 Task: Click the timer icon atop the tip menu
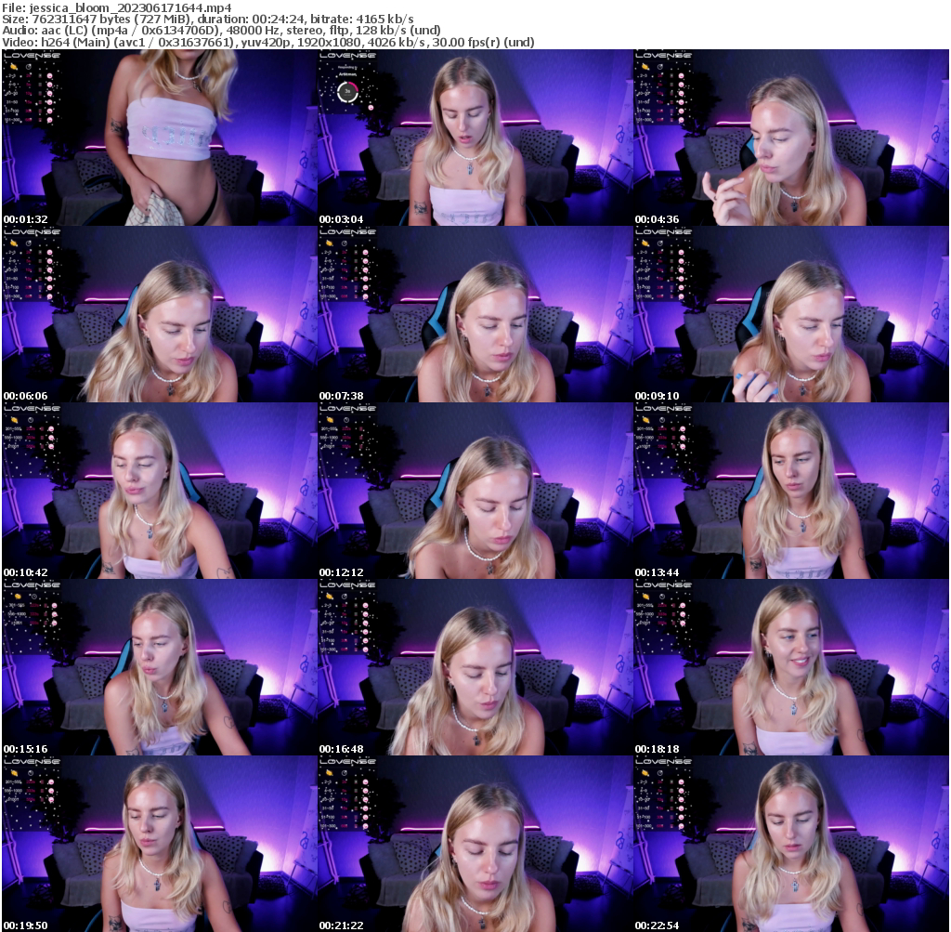point(28,67)
